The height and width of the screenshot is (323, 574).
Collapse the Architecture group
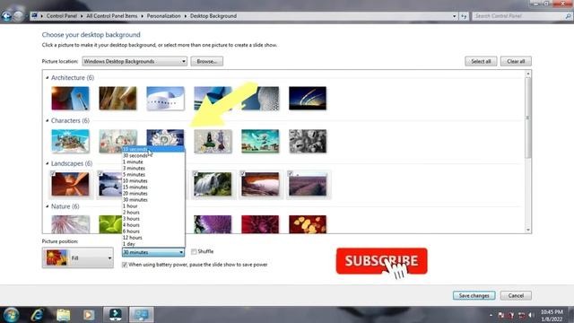click(48, 78)
